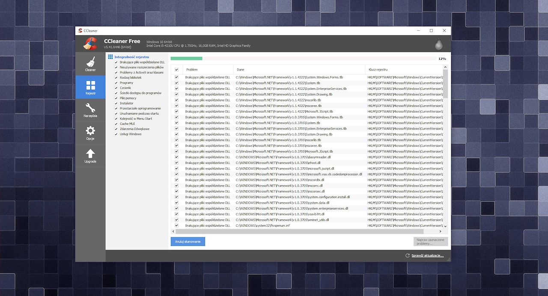
Task: Select the Microsoft.JScript.tlb v1.0.3705 path cell
Action: 284,151
